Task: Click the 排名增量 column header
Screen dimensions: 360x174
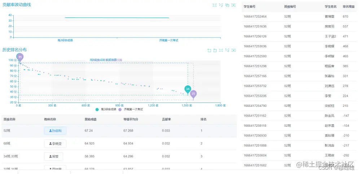Action: tap(349, 6)
